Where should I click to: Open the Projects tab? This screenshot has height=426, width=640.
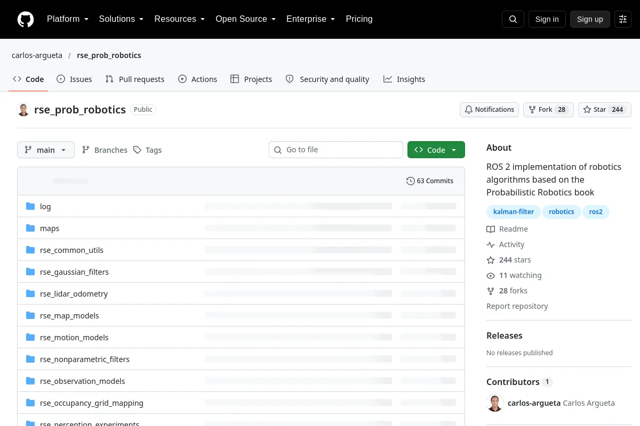pos(251,79)
